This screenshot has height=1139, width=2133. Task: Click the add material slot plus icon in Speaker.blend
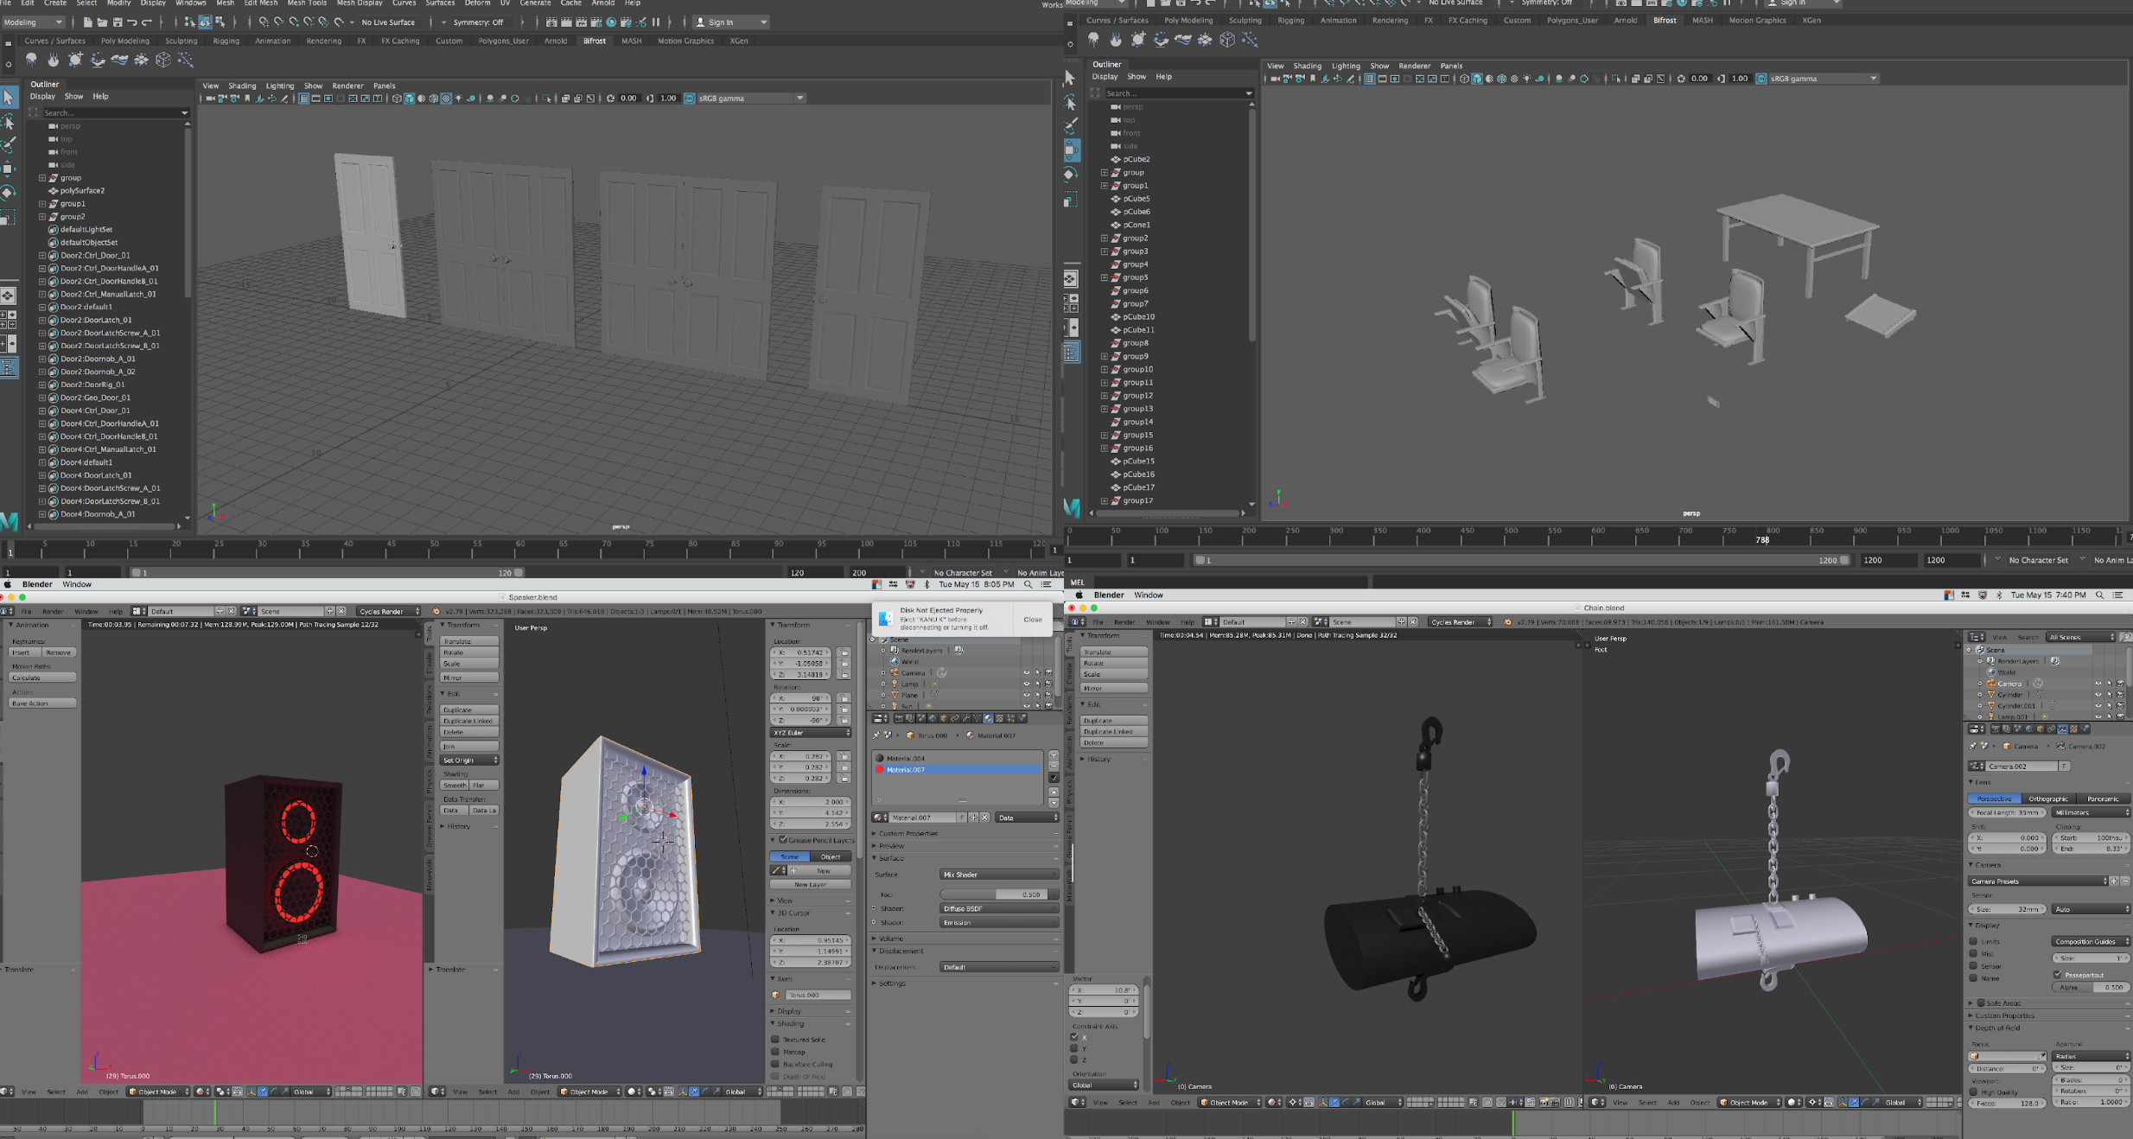(x=1054, y=754)
